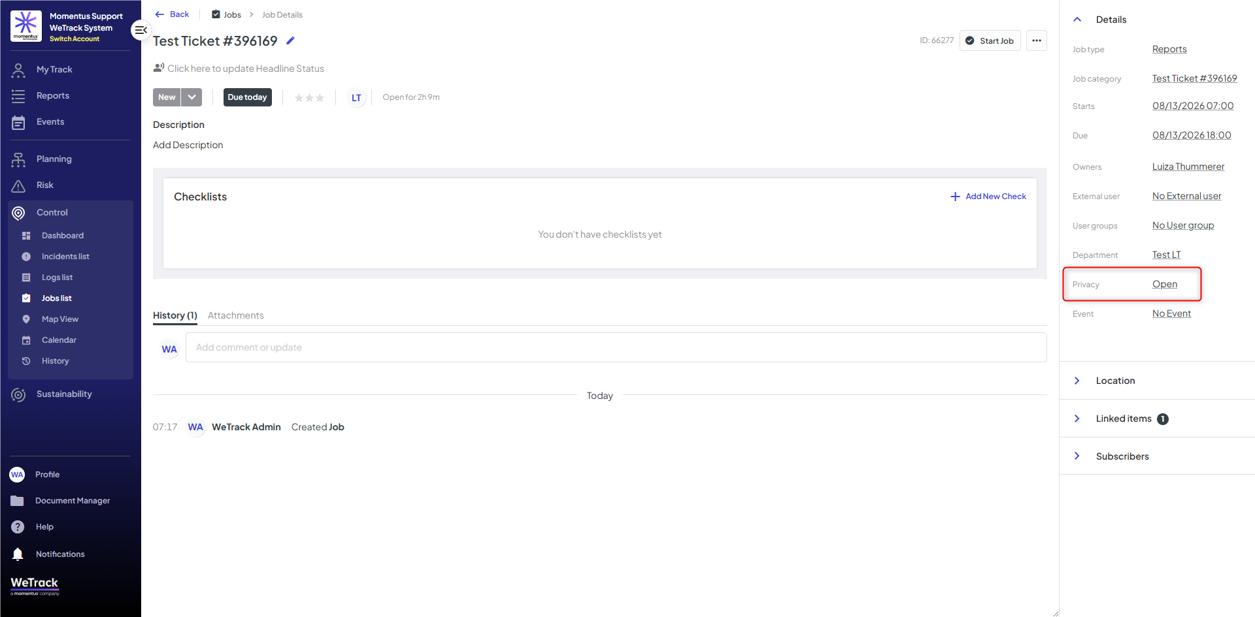The height and width of the screenshot is (617, 1255).
Task: Click the History clock icon in sidebar
Action: 26,361
